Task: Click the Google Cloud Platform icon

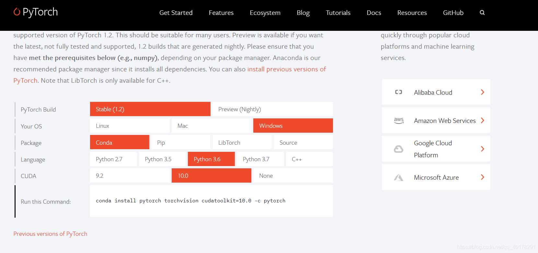Action: point(398,149)
